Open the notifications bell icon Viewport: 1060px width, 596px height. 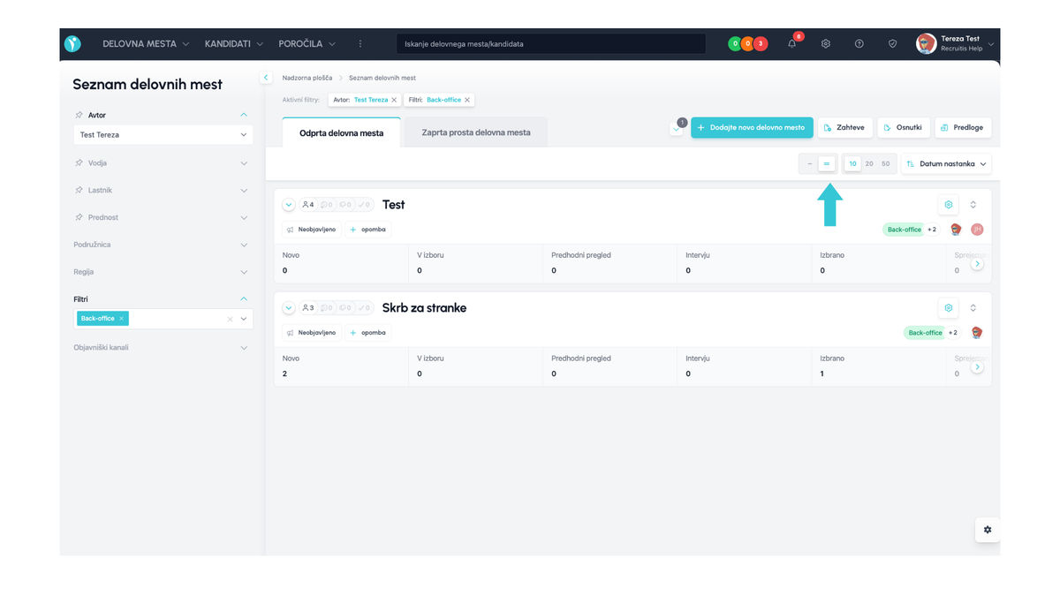pos(791,44)
